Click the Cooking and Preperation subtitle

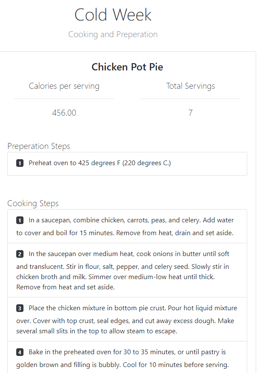pos(113,35)
